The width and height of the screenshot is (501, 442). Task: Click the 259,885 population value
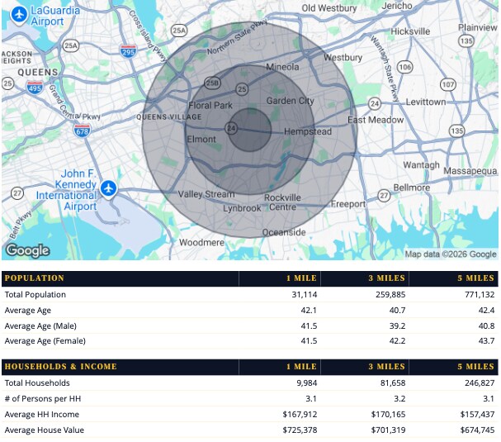(390, 295)
